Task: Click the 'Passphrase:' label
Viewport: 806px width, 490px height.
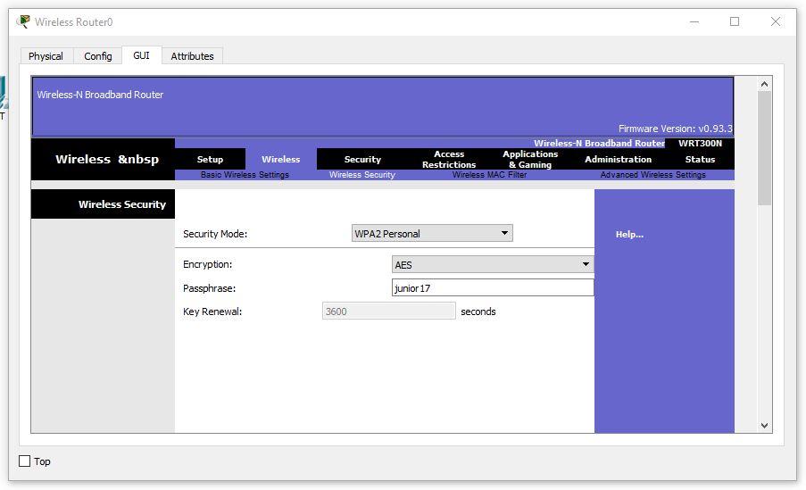Action: click(x=209, y=288)
